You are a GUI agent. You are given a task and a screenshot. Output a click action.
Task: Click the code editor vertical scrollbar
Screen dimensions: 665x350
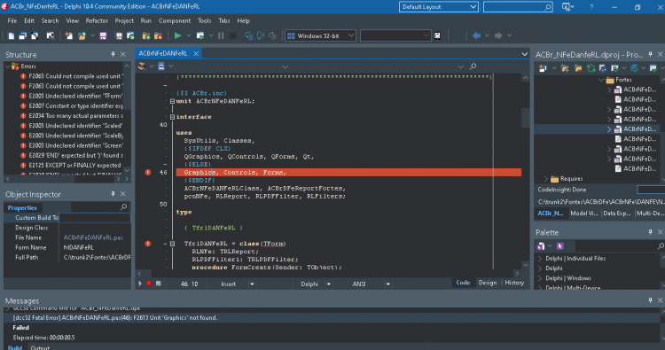coord(526,171)
